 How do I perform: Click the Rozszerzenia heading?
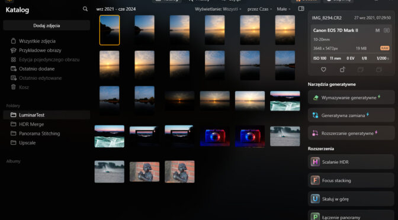[x=321, y=148]
